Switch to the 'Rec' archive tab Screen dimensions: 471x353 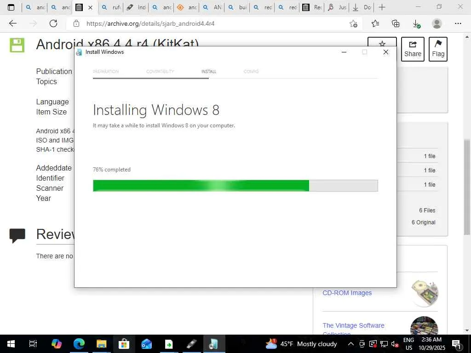pos(312,7)
